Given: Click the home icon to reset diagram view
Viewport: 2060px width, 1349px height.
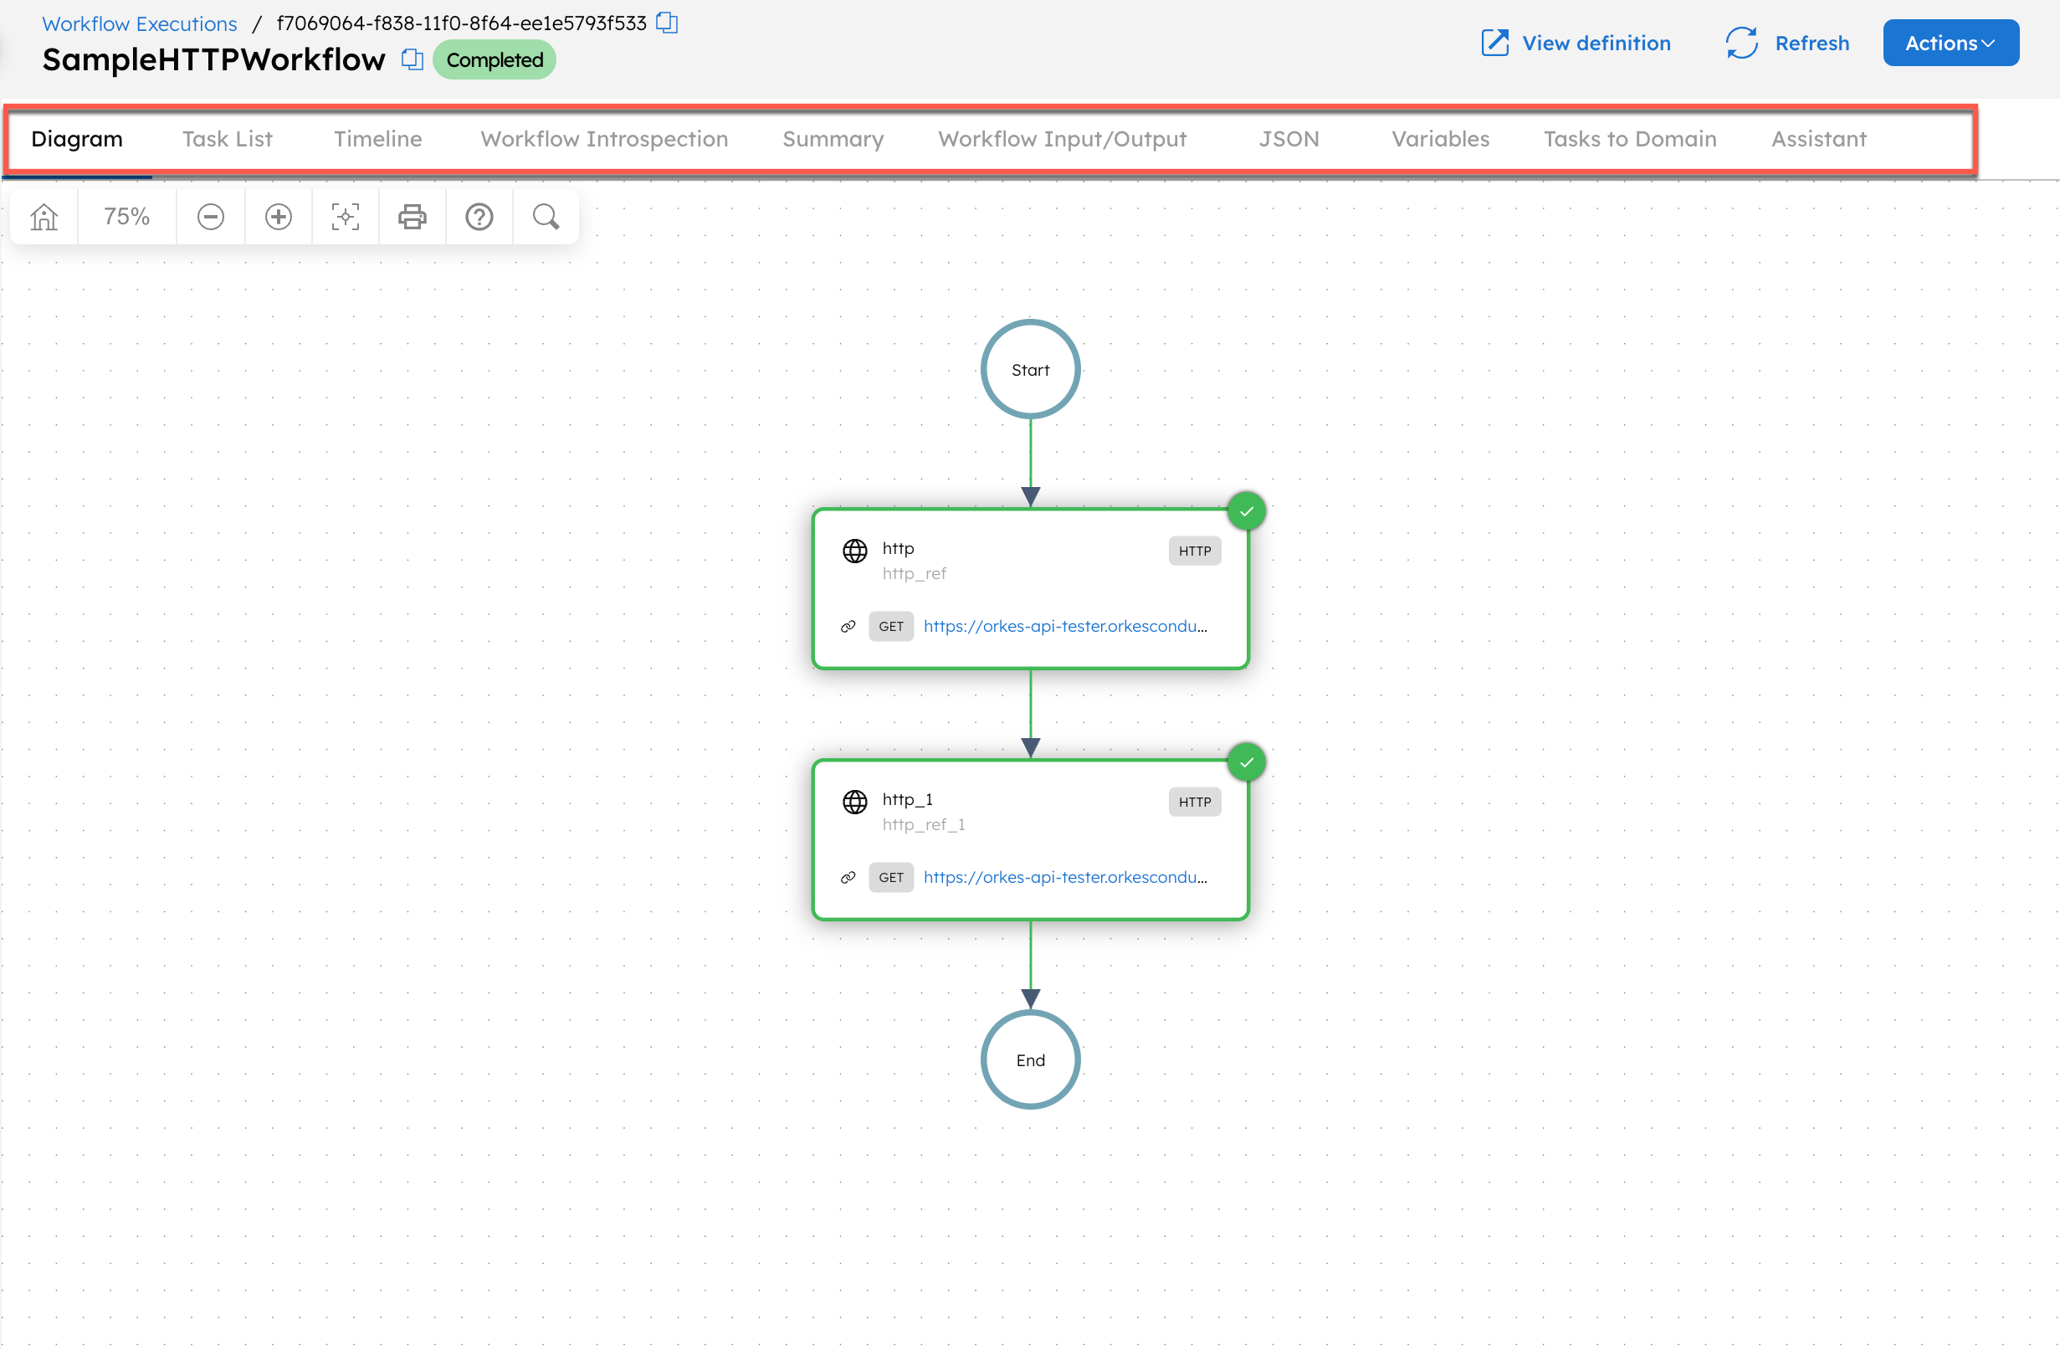Looking at the screenshot, I should tap(43, 217).
